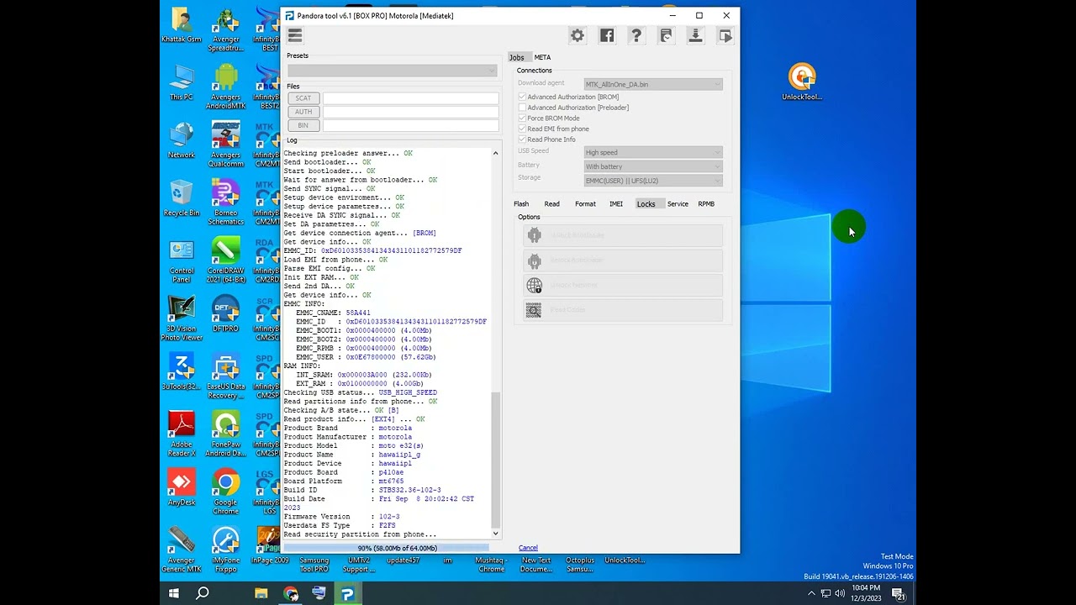The width and height of the screenshot is (1076, 605).
Task: Open File Explorer from taskbar
Action: coord(261,593)
